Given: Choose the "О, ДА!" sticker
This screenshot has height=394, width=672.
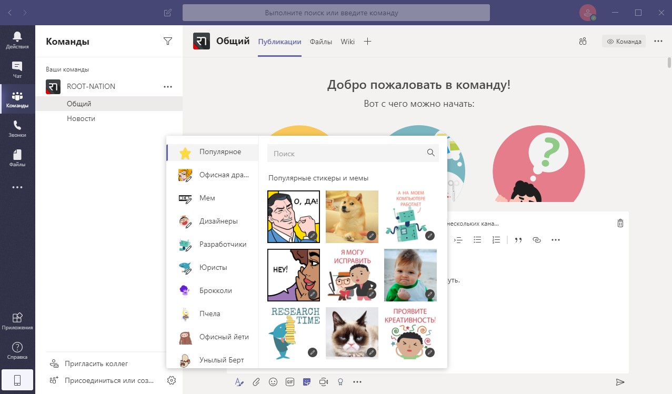Looking at the screenshot, I should [294, 216].
